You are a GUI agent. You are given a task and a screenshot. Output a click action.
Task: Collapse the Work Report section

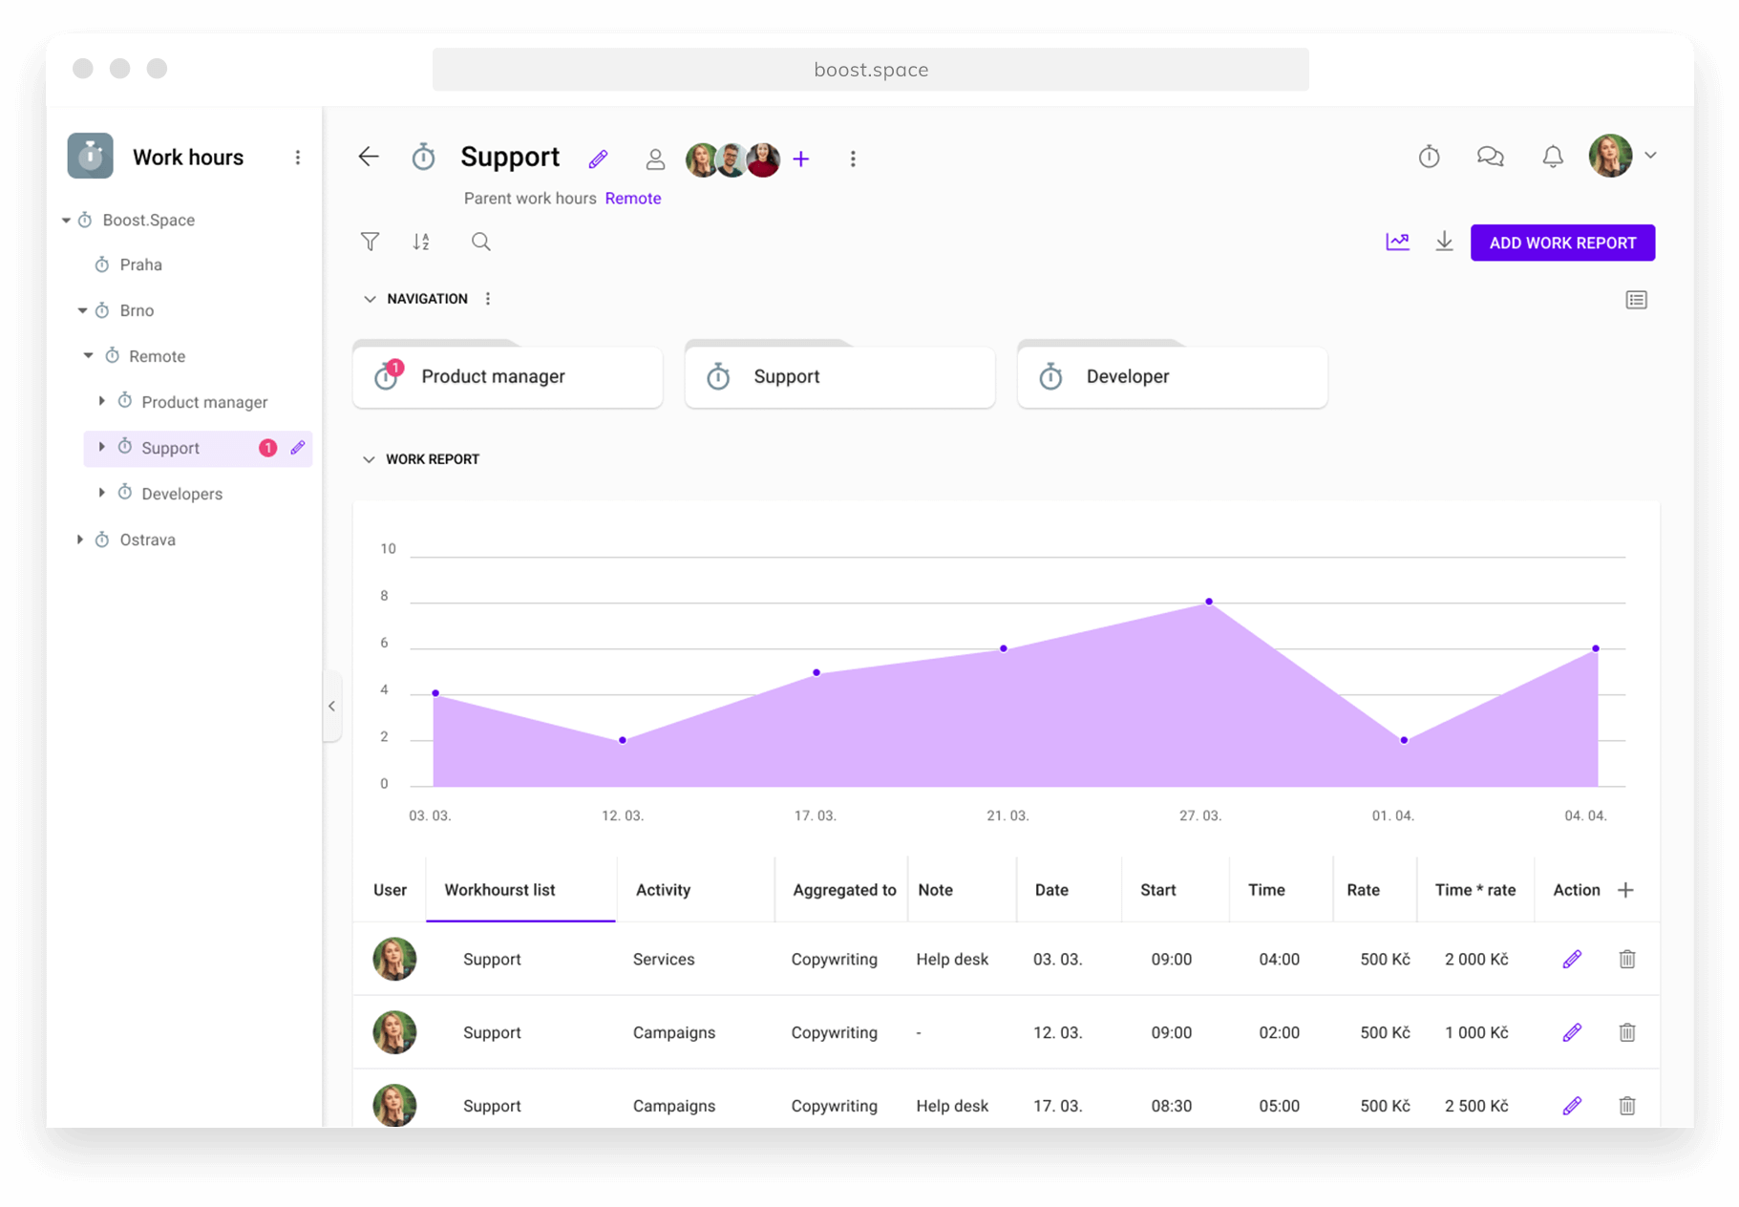[371, 459]
